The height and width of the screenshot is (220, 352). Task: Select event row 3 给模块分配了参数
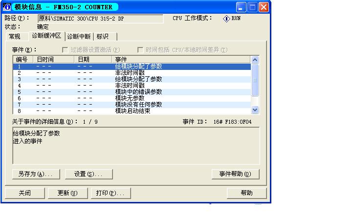[x=132, y=79]
